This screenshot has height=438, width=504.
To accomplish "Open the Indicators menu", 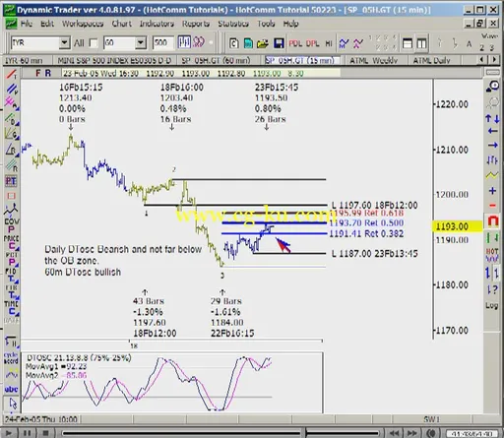I will (x=157, y=24).
